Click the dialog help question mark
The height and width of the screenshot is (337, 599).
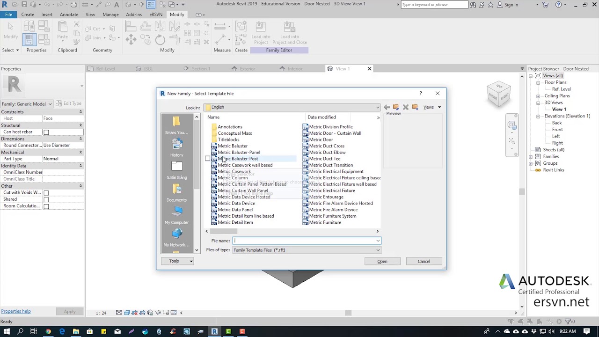(421, 93)
